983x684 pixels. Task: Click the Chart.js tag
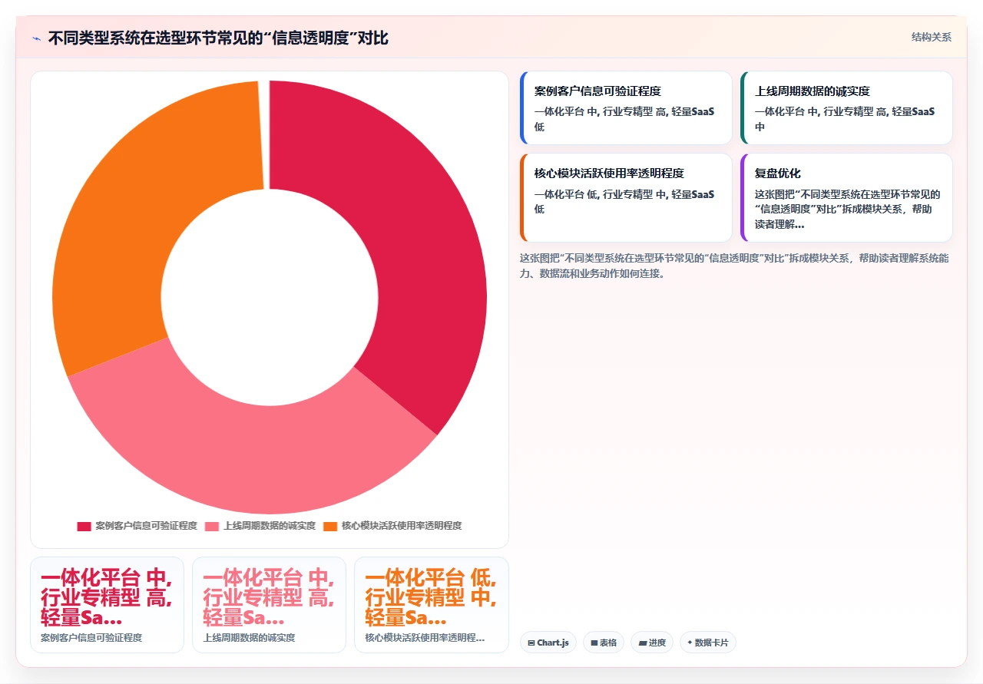tap(548, 643)
